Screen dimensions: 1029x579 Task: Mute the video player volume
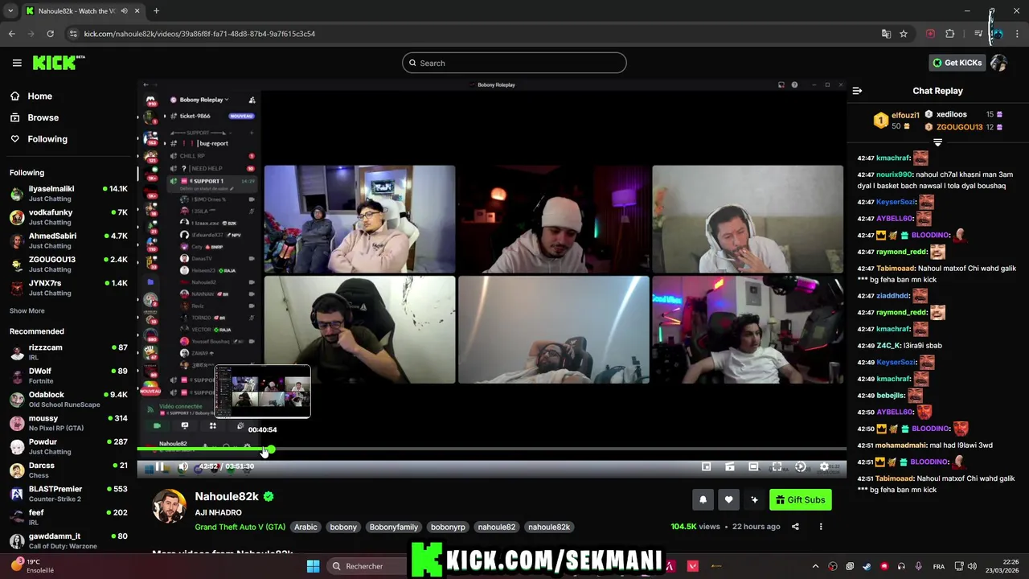pyautogui.click(x=183, y=466)
